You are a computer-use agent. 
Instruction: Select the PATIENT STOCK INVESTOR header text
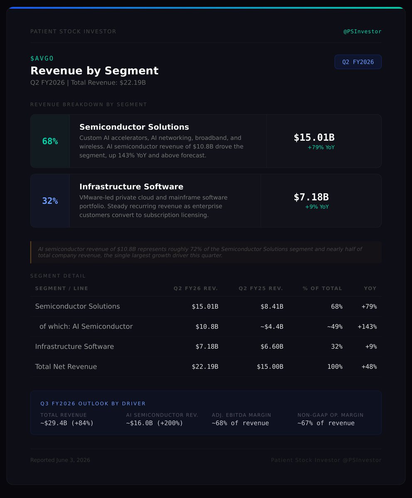[x=73, y=32]
